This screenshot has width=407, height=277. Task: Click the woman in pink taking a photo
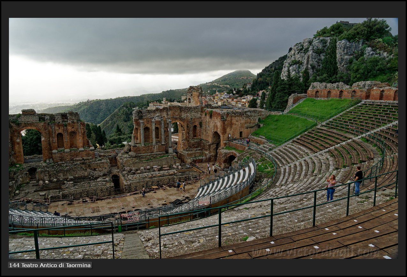[x=331, y=188]
